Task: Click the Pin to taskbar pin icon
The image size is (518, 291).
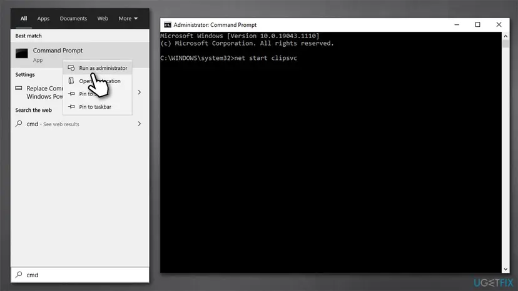Action: [x=71, y=107]
